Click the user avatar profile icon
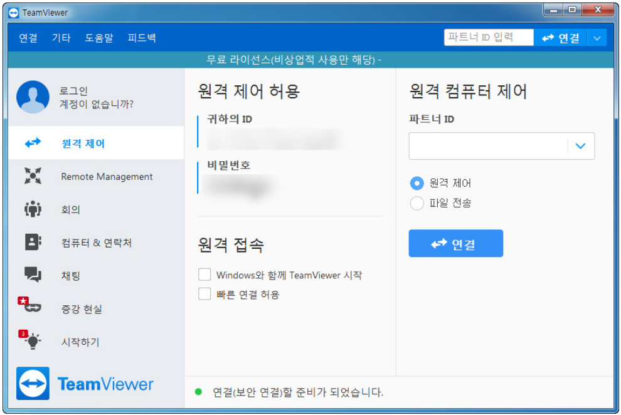This screenshot has width=621, height=415. coord(33,97)
